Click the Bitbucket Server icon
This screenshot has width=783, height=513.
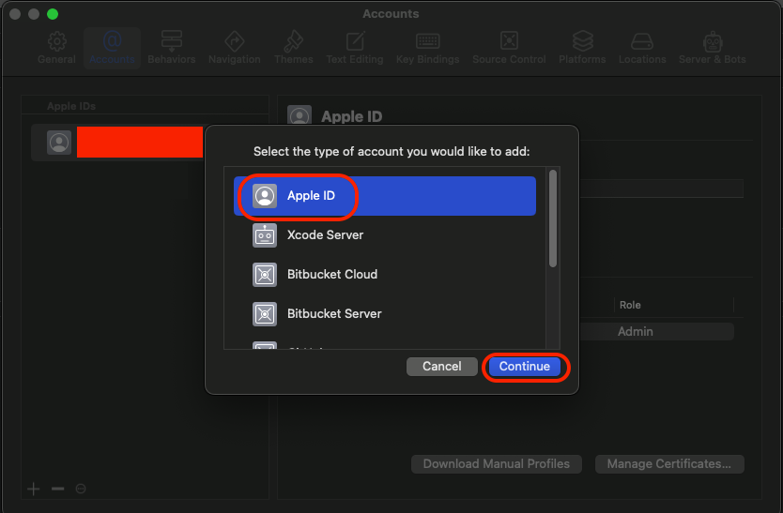coord(265,314)
